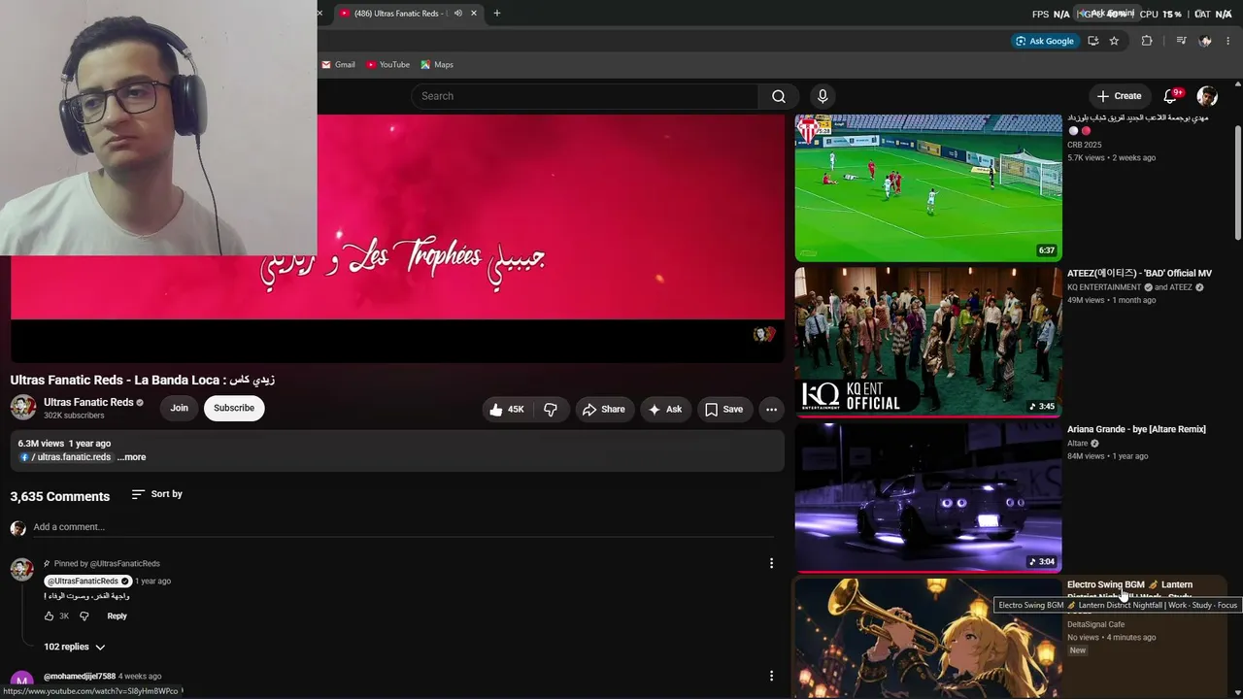Open the Chrome profile avatar

tap(1205, 41)
